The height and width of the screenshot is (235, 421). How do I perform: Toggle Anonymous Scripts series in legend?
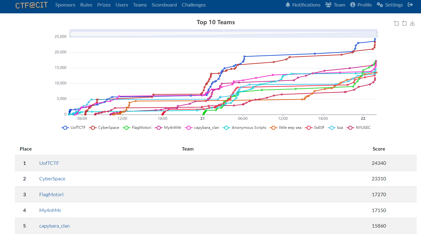click(x=245, y=128)
